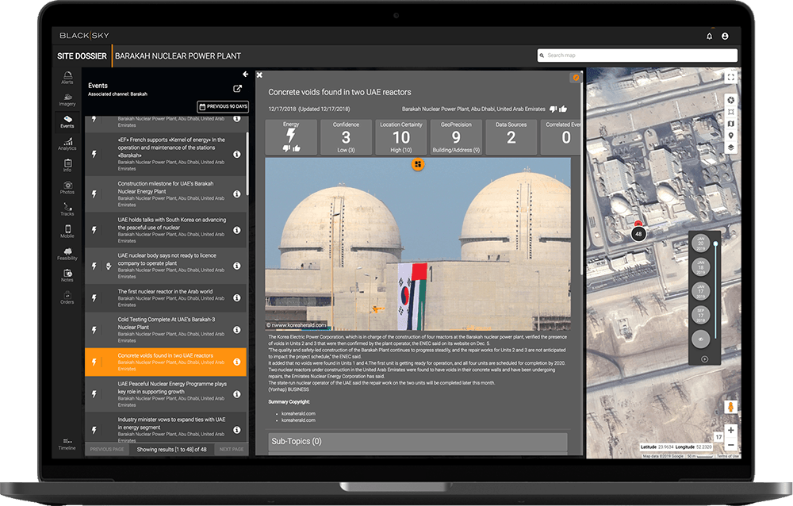Open the Analytics sidebar panel

pos(67,144)
